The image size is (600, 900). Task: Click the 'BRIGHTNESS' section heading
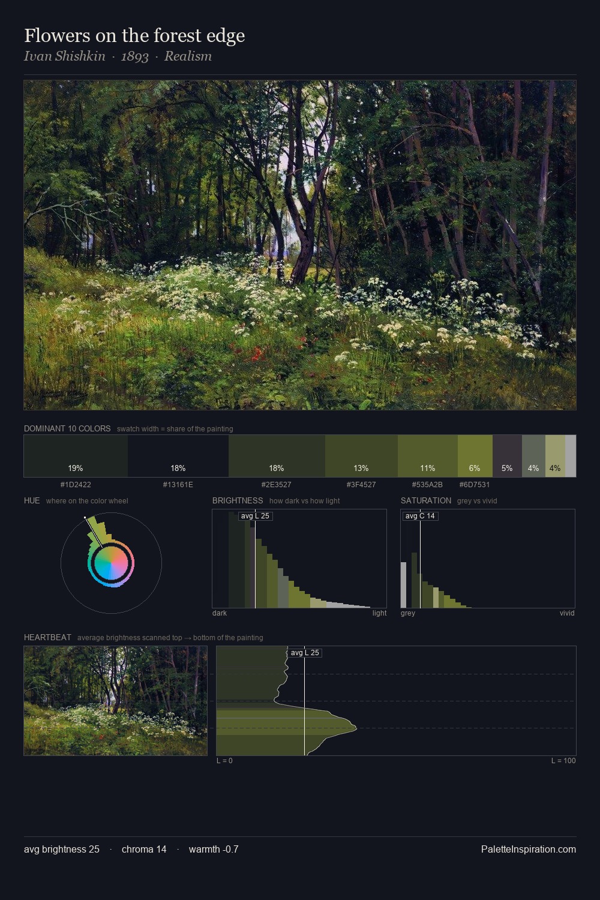238,500
